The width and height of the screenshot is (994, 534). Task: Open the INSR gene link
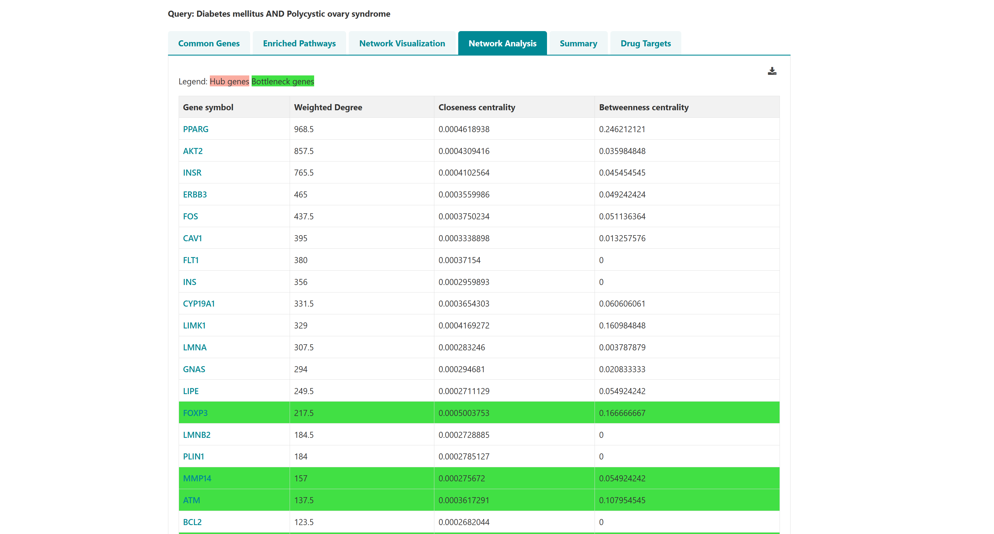coord(192,173)
